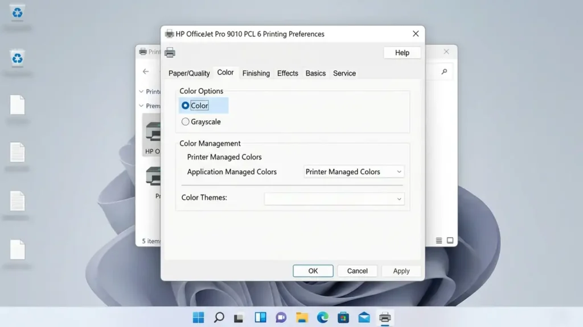Close the Printing Preferences dialog
This screenshot has width=583, height=327.
pyautogui.click(x=416, y=33)
